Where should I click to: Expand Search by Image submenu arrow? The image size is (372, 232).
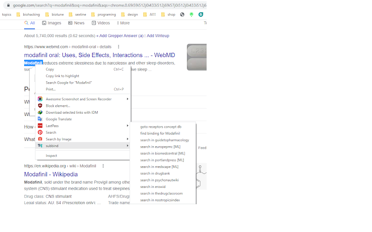[127, 139]
